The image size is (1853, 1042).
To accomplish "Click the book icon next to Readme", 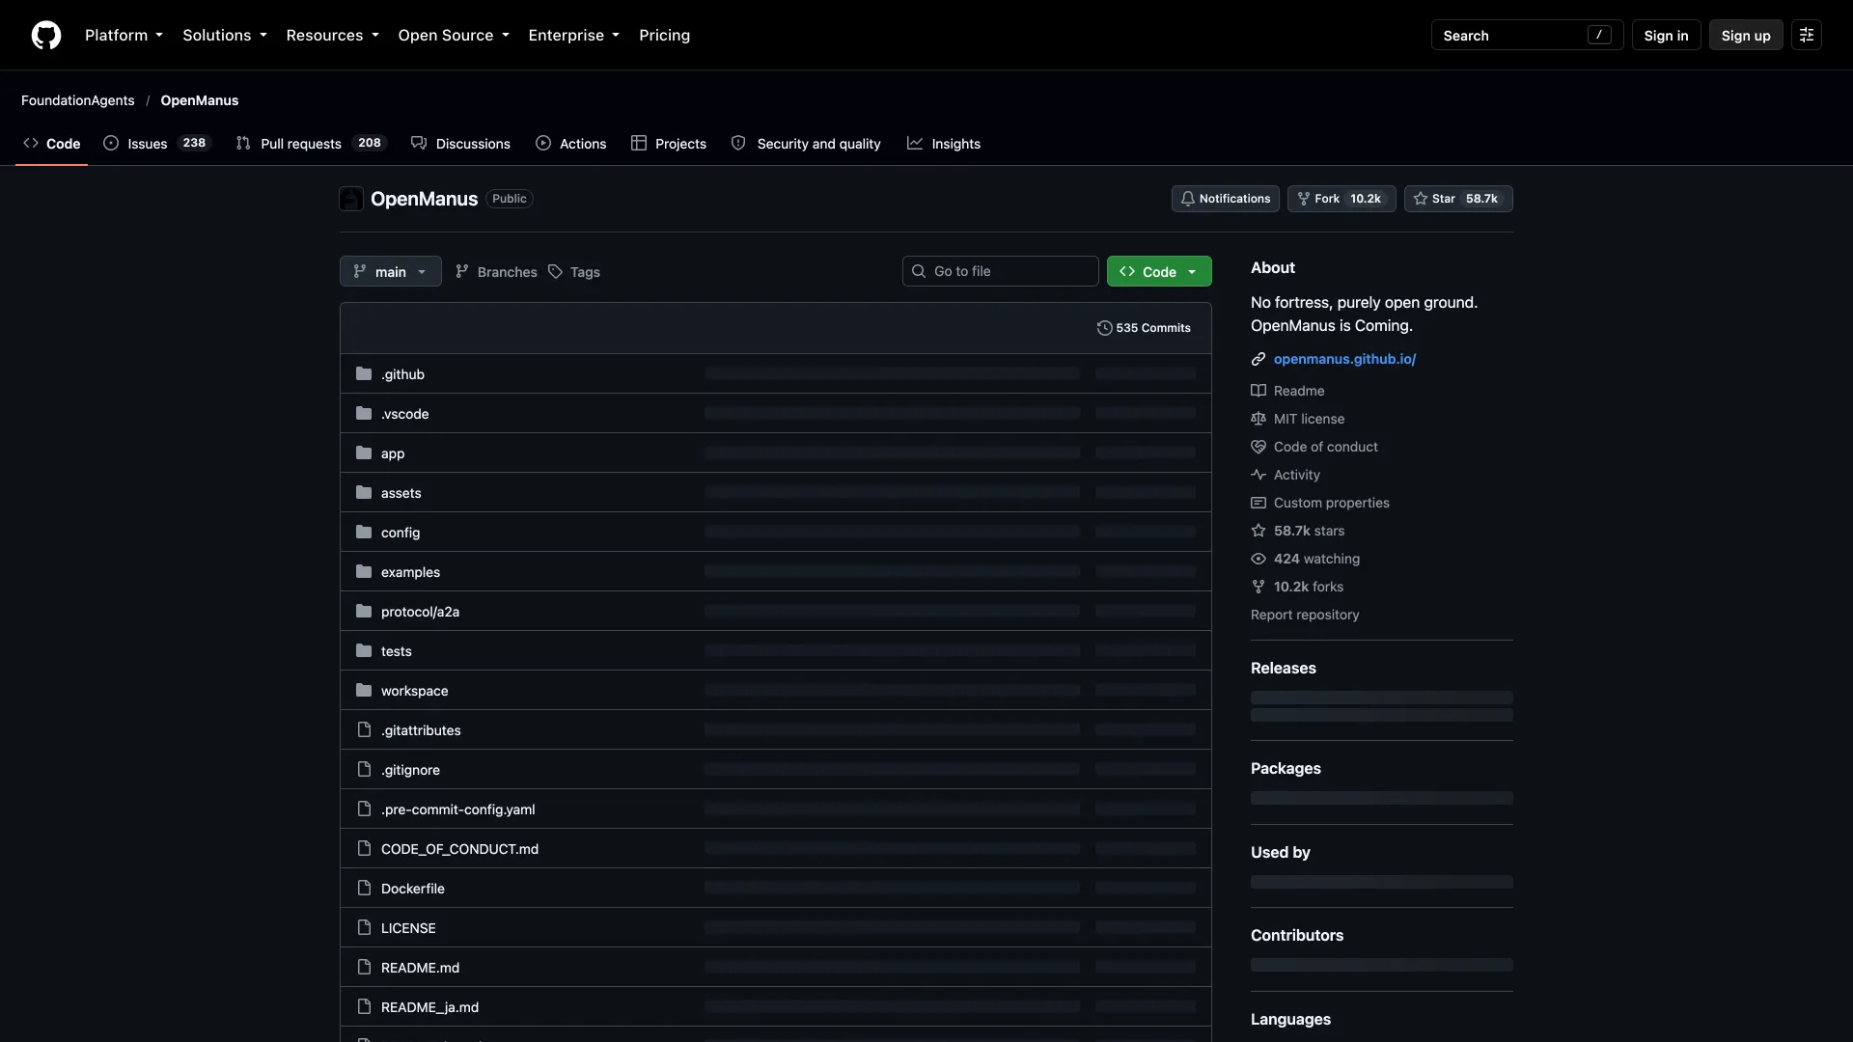I will pos(1258,391).
